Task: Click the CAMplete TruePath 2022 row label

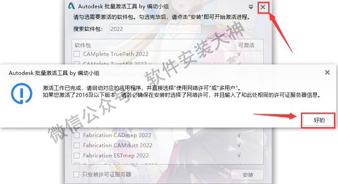Action: click(116, 54)
